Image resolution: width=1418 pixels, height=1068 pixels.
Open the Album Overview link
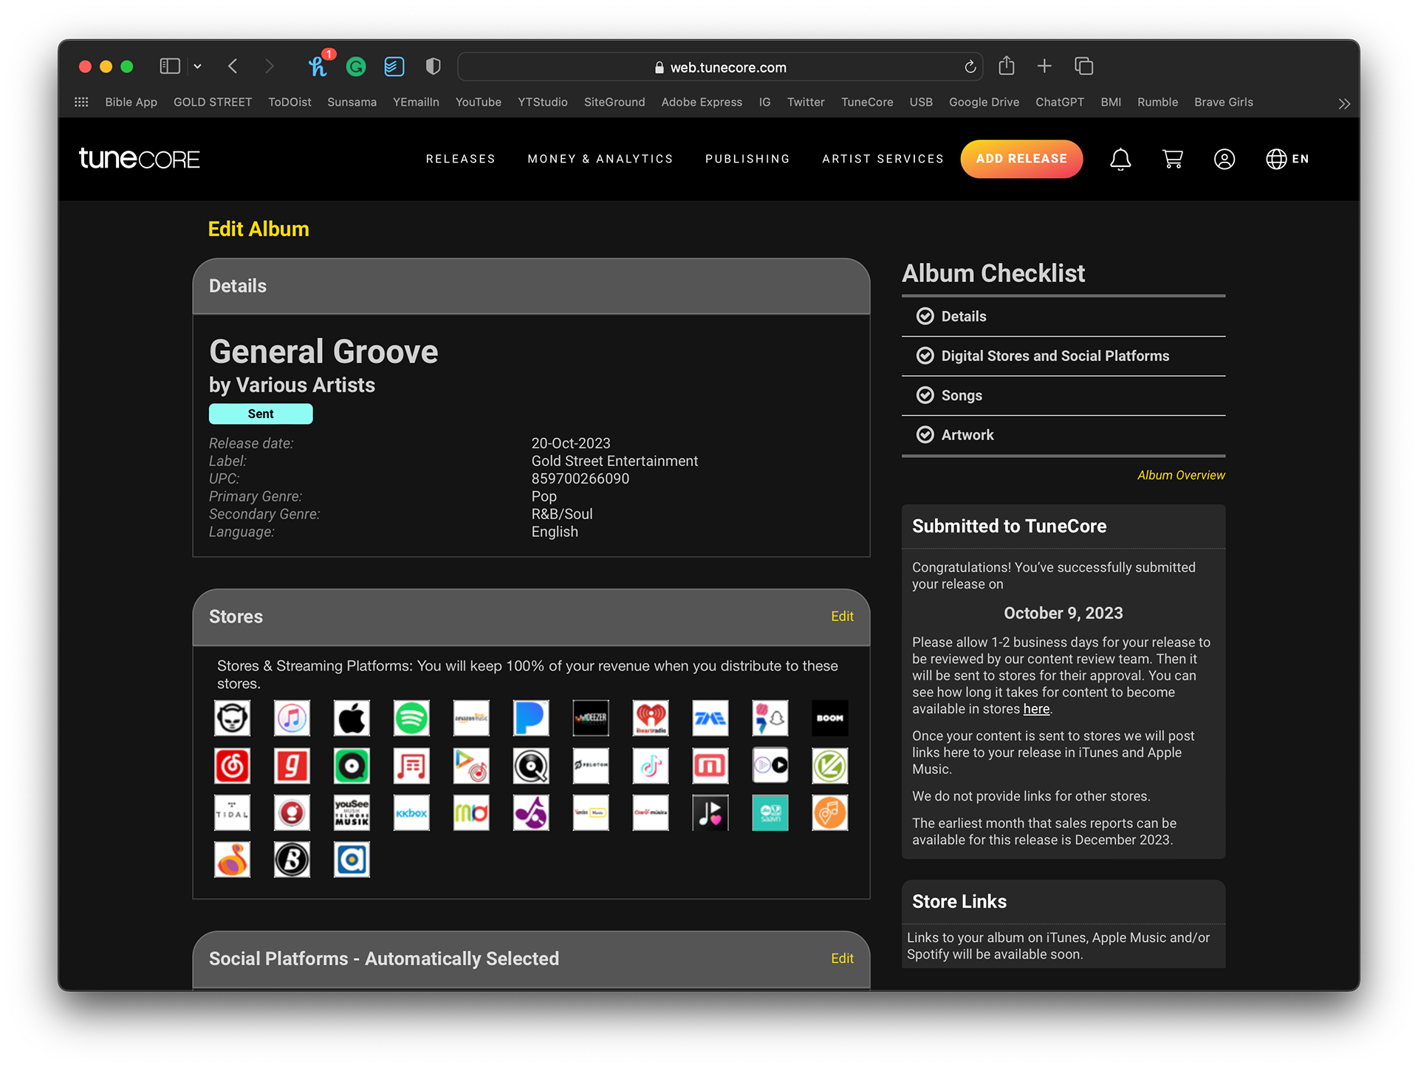click(1181, 475)
